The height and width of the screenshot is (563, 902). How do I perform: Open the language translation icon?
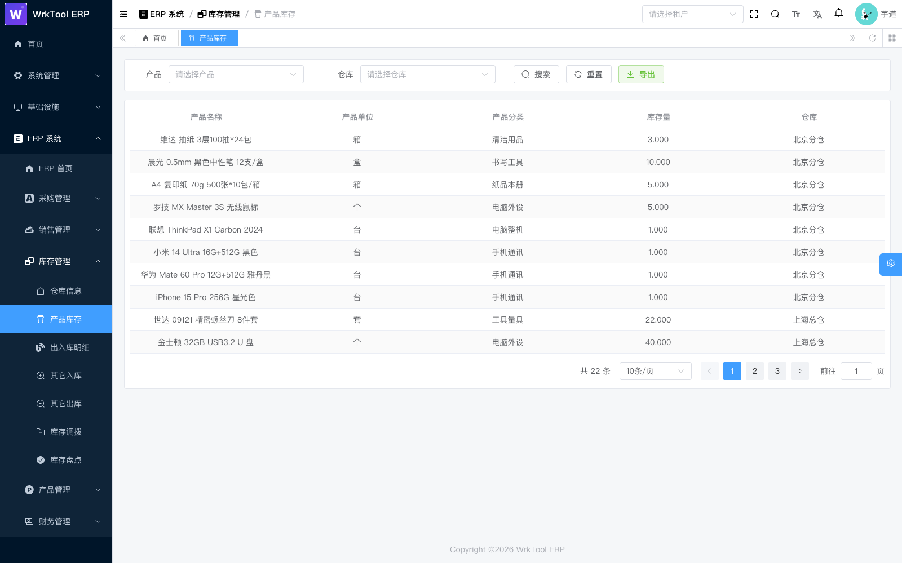(x=817, y=14)
